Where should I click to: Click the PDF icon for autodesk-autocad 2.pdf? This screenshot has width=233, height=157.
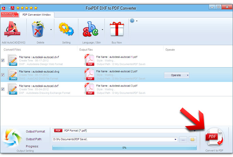pyautogui.click(x=89, y=74)
